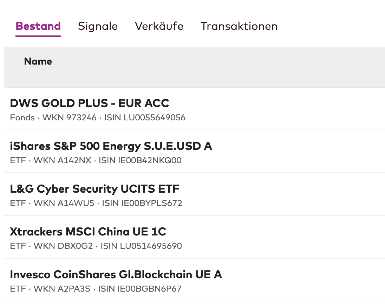The height and width of the screenshot is (306, 385).
Task: Sort by the Name column header
Action: (x=38, y=61)
